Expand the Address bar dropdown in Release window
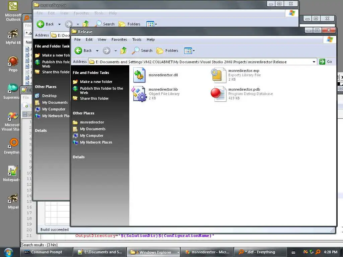This screenshot has width=343, height=257. tap(314, 62)
